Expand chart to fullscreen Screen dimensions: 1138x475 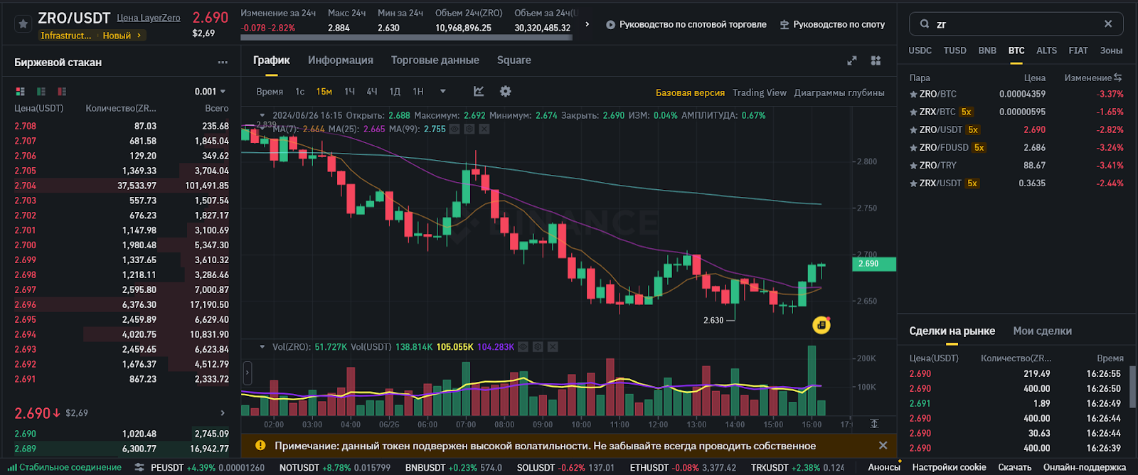pyautogui.click(x=852, y=60)
